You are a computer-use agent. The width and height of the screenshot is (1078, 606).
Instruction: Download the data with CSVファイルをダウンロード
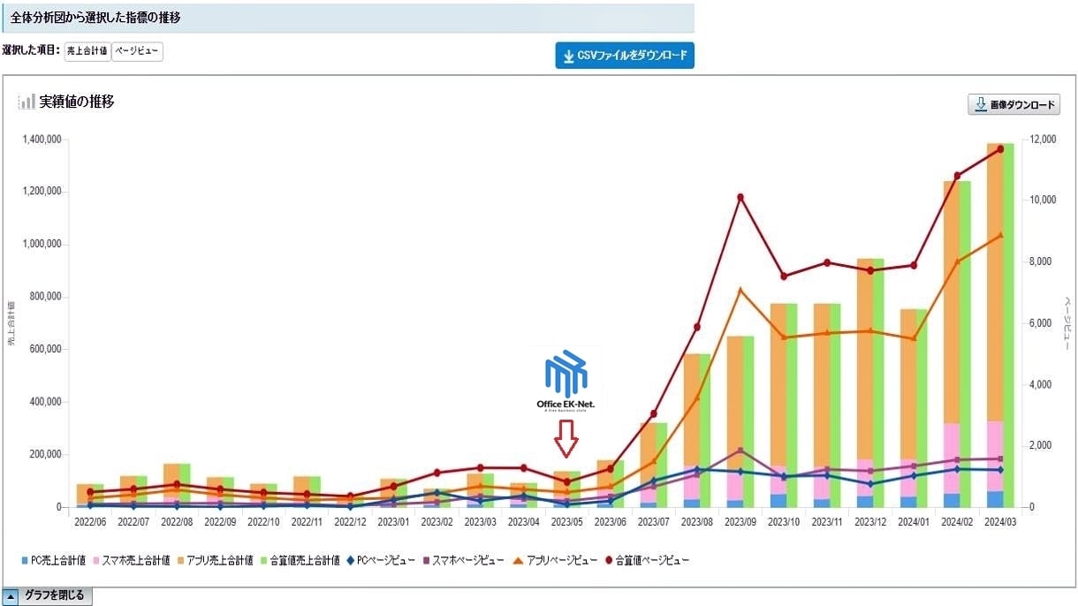(625, 56)
